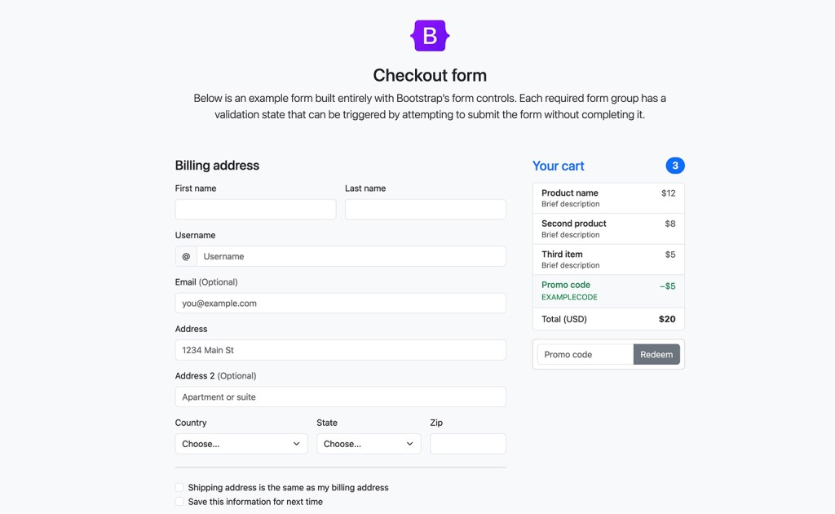Viewport: 835px width, 514px height.
Task: Click the Address field showing 1234 Main St
Action: click(340, 349)
